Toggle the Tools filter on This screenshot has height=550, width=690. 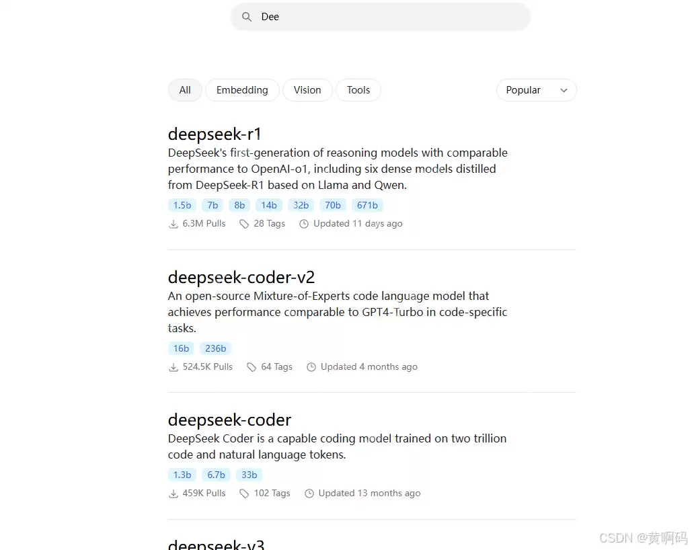pos(358,89)
